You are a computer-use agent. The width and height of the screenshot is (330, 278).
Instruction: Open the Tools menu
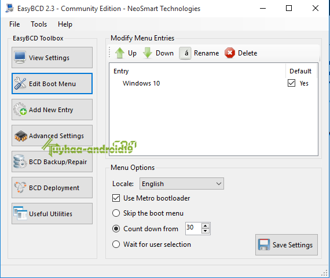[x=39, y=24]
